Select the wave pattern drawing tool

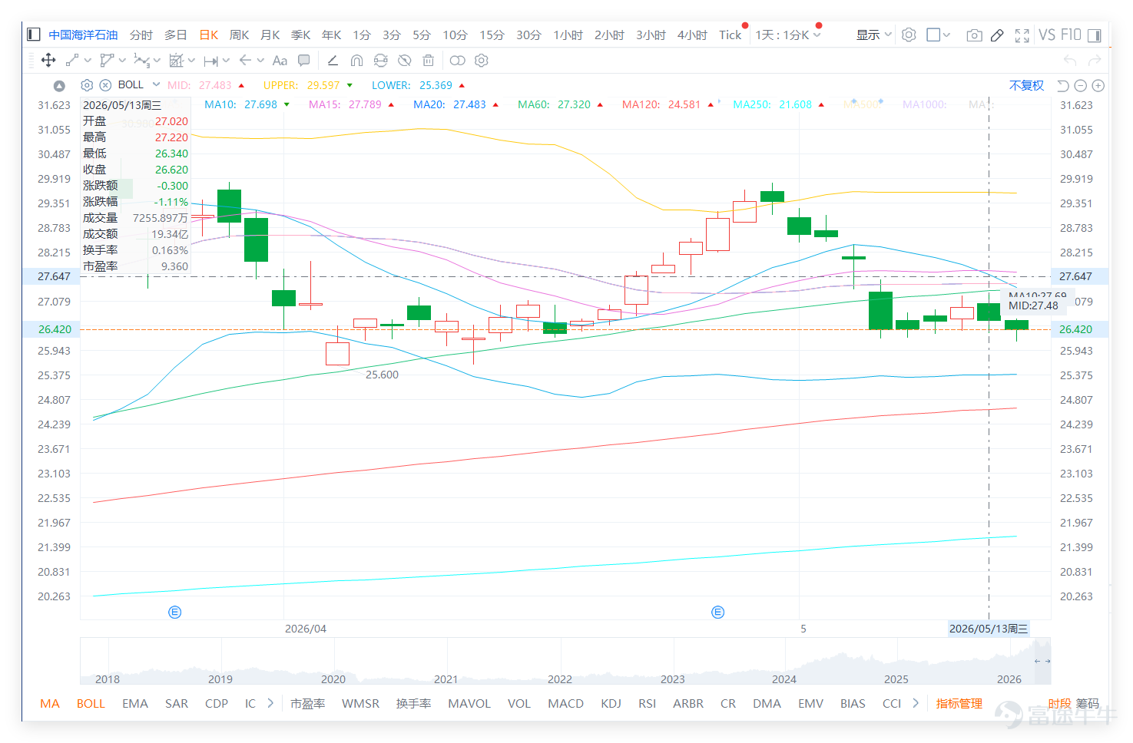click(141, 60)
